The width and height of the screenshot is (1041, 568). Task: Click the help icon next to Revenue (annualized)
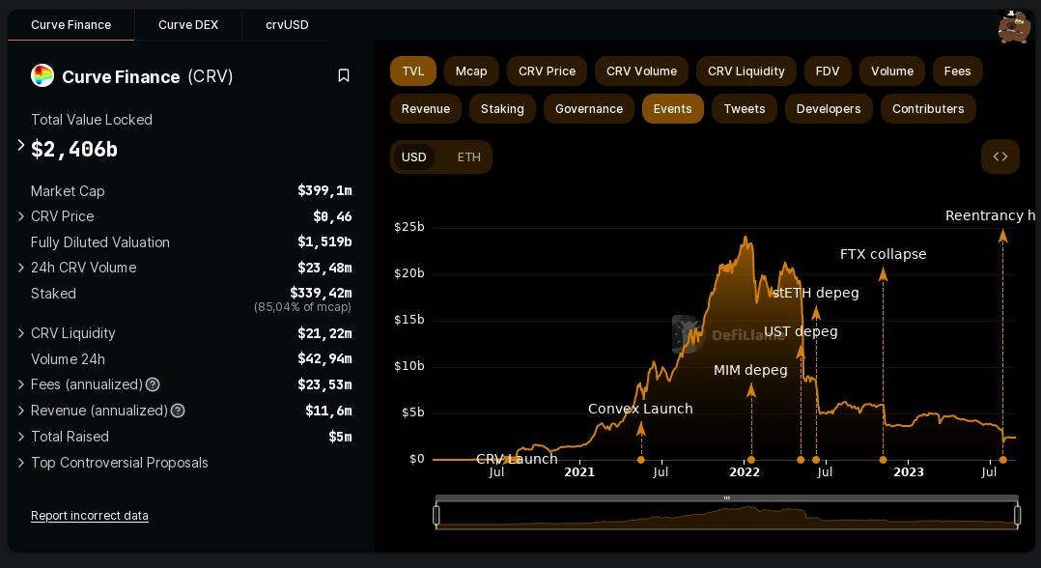point(178,411)
